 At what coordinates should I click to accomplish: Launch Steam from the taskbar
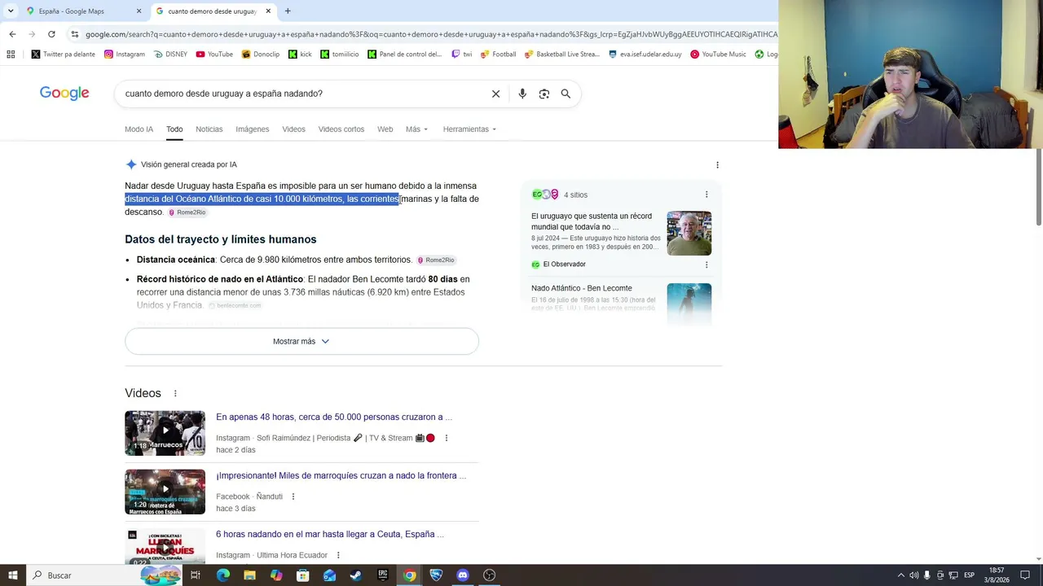pos(356,575)
